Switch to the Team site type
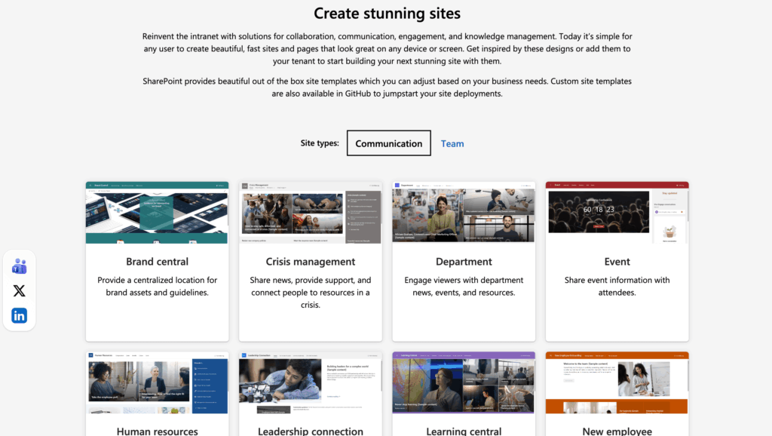Screen dimensions: 772x436 [x=452, y=143]
